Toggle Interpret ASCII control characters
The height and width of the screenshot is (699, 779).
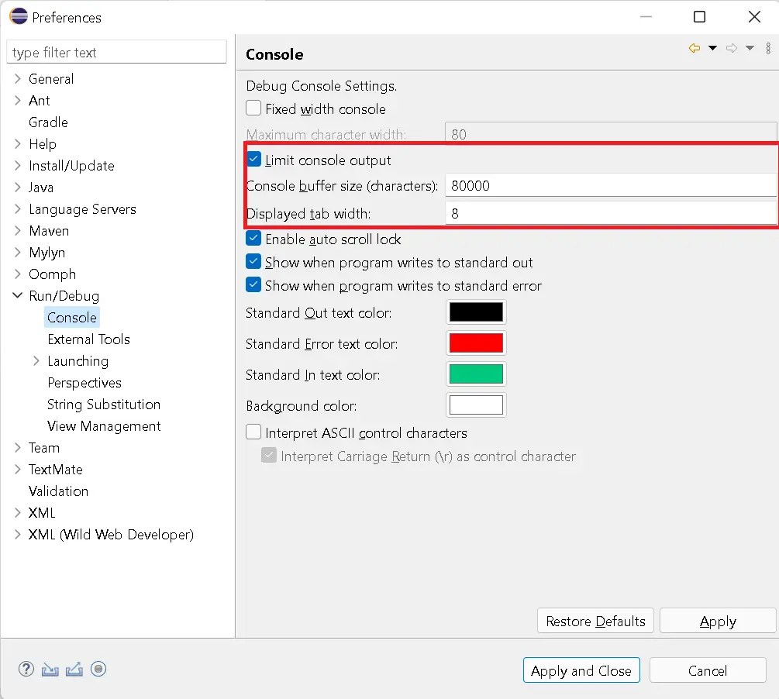coord(253,433)
